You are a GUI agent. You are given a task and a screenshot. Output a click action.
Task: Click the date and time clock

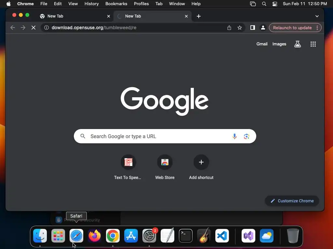point(305,4)
